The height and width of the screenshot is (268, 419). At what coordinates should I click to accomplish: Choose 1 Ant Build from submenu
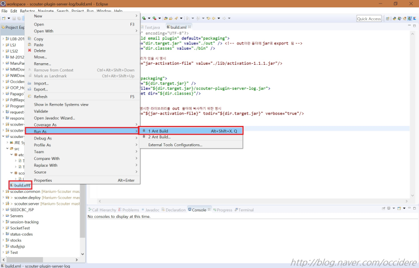(191, 131)
